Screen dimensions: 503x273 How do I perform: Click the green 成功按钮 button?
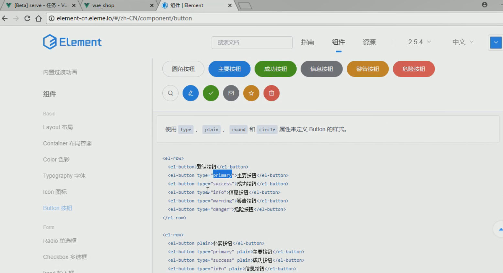(276, 69)
